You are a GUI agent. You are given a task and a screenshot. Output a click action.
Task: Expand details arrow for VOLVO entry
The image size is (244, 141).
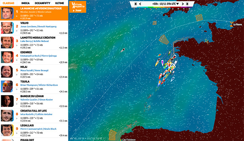click(x=17, y=31)
